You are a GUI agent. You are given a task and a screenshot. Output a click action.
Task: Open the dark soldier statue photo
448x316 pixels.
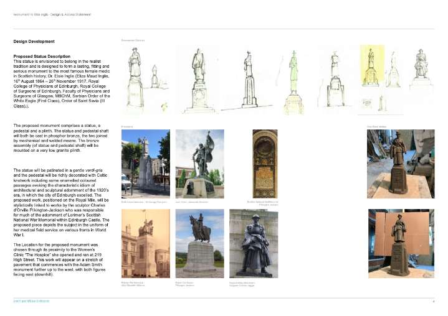(x=254, y=243)
